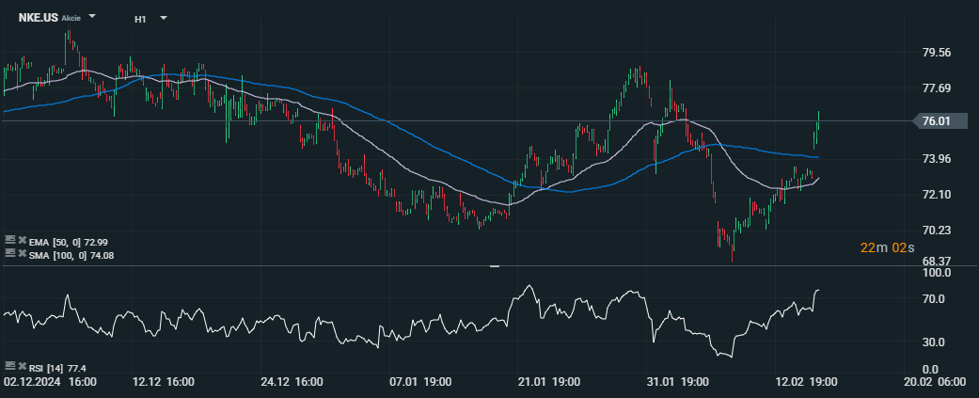This screenshot has width=979, height=398.
Task: Click the candle countdown timer 22m 02s
Action: pyautogui.click(x=887, y=248)
